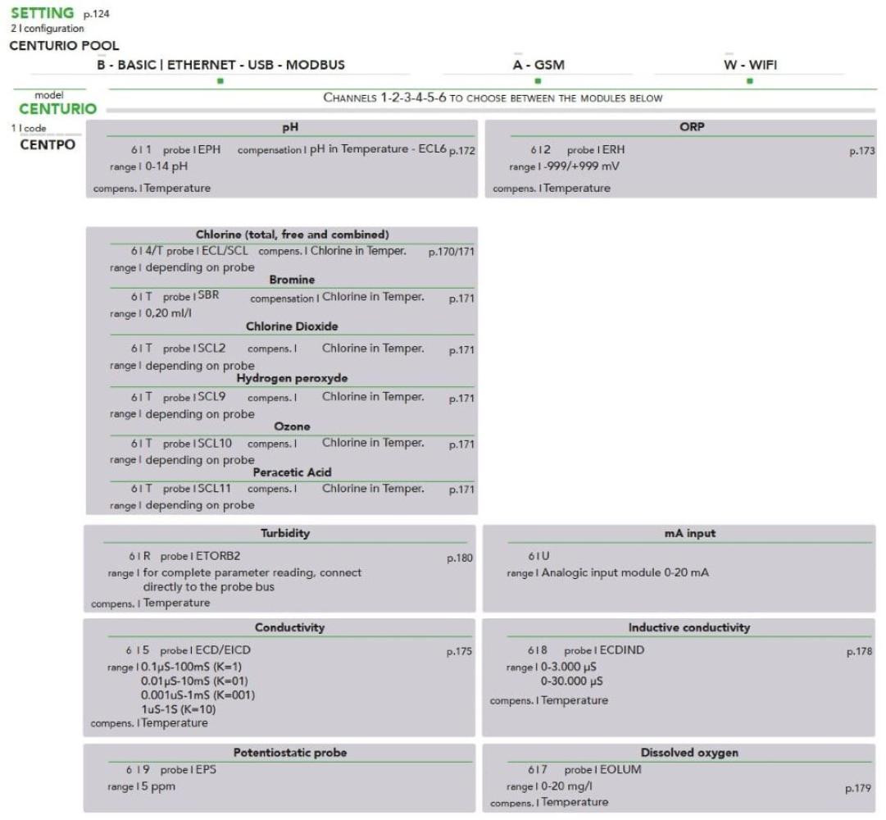
Task: Select the '0-30.000 µS' range value
Action: point(572,681)
